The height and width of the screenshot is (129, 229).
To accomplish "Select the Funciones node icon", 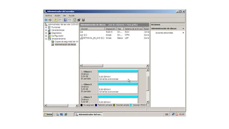I will (49, 27).
